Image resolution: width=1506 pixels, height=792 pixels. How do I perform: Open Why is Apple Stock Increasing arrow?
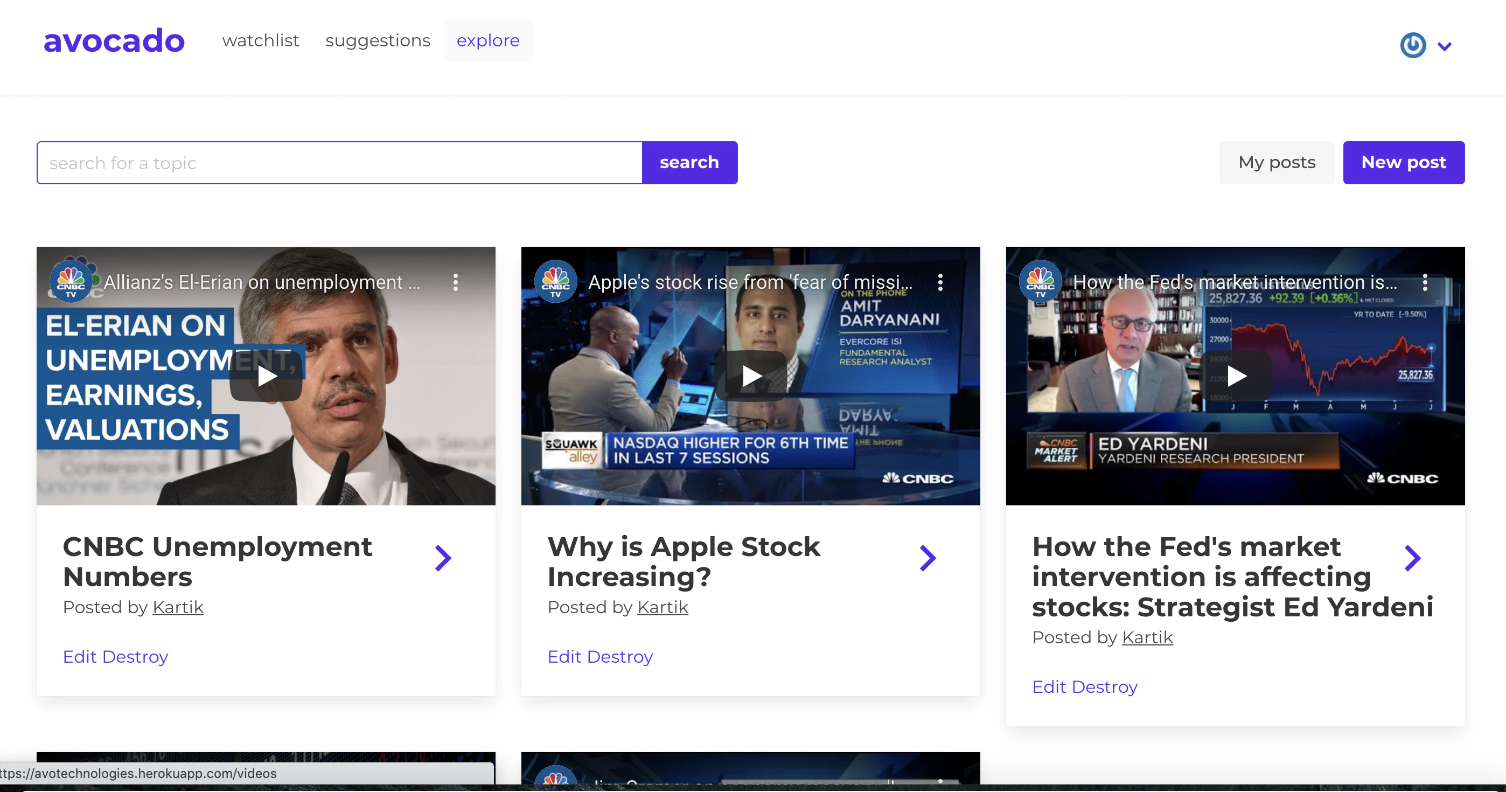928,558
